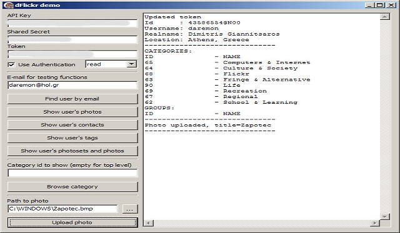The image size is (400, 233).
Task: Click the 'GROUPS:' heading text
Action: (159, 108)
